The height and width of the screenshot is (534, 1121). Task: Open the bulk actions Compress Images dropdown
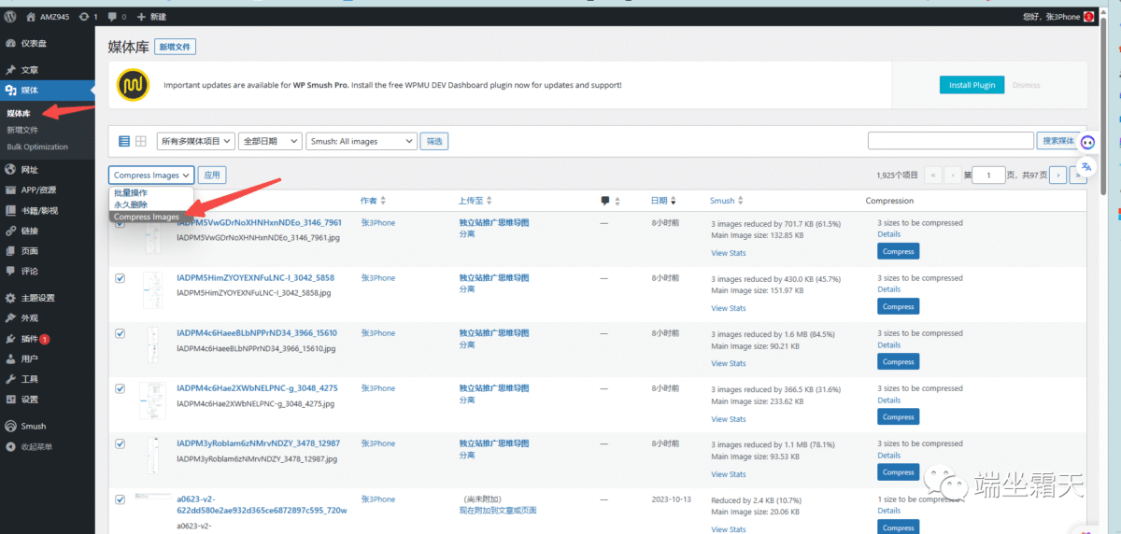click(151, 175)
